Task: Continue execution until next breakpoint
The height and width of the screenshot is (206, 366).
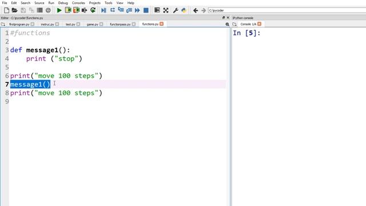Action: (137, 10)
